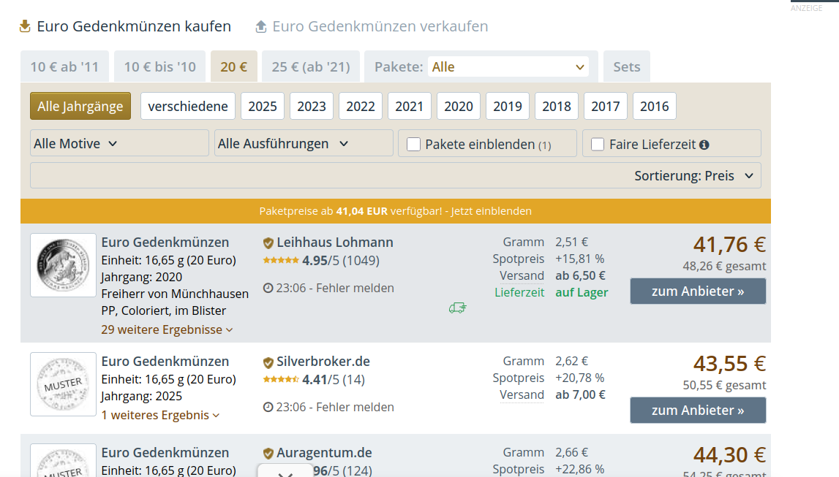The image size is (839, 477).
Task: Tick the Faire Lieferzeit checkbox
Action: (598, 145)
